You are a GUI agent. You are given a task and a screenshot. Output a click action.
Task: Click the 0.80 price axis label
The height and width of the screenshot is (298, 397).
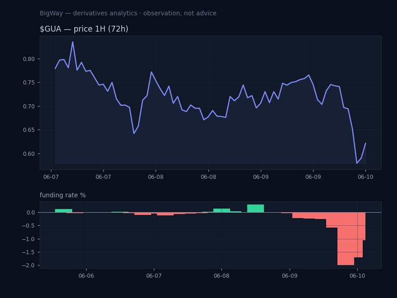(x=28, y=59)
